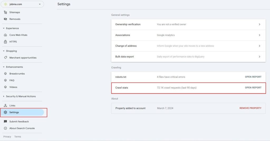Click the Links network icon
The width and height of the screenshot is (270, 141).
pyautogui.click(x=5, y=106)
